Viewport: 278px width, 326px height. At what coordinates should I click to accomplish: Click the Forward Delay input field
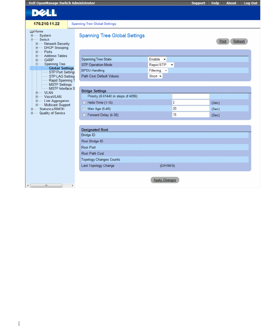pos(191,115)
